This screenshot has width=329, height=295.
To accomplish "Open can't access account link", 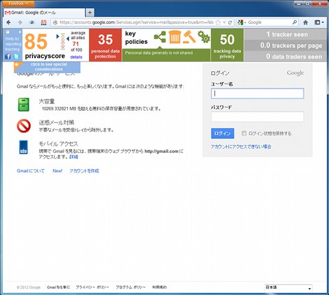I will point(241,146).
